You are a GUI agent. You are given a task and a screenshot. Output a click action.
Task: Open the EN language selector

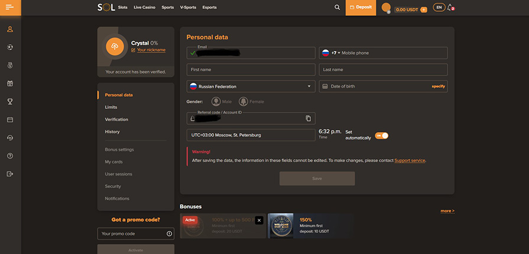coord(439,8)
